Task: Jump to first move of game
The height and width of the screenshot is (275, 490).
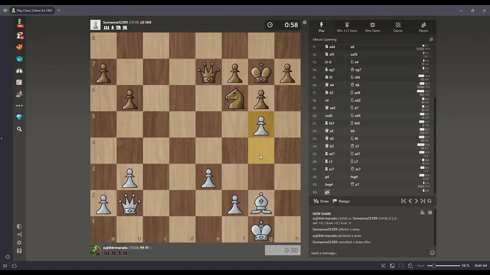Action: click(x=403, y=201)
